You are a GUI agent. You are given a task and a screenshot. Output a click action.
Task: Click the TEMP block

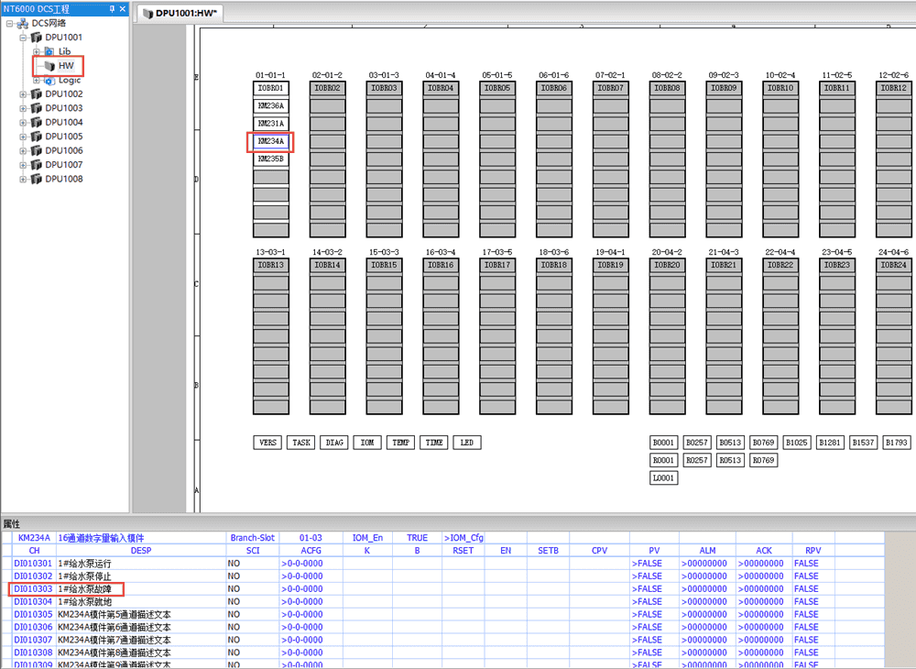pyautogui.click(x=401, y=443)
